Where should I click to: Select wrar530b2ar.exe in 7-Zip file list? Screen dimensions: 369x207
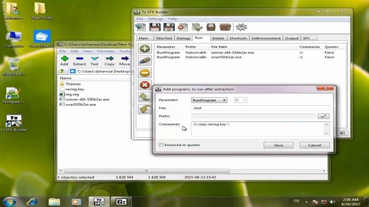tap(81, 105)
